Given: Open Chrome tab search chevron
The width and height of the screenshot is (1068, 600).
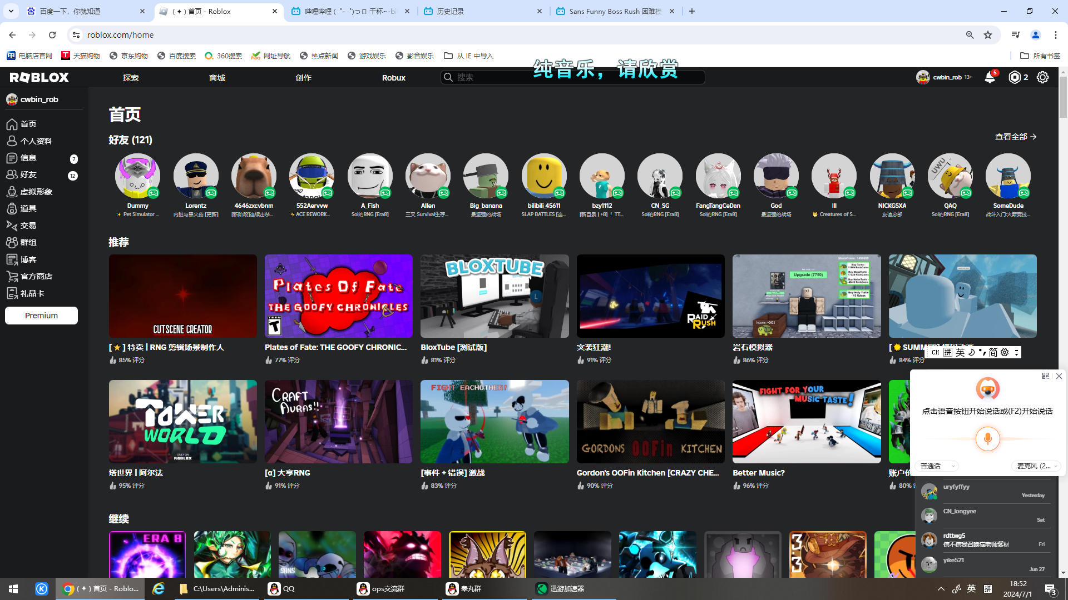Looking at the screenshot, I should (11, 11).
